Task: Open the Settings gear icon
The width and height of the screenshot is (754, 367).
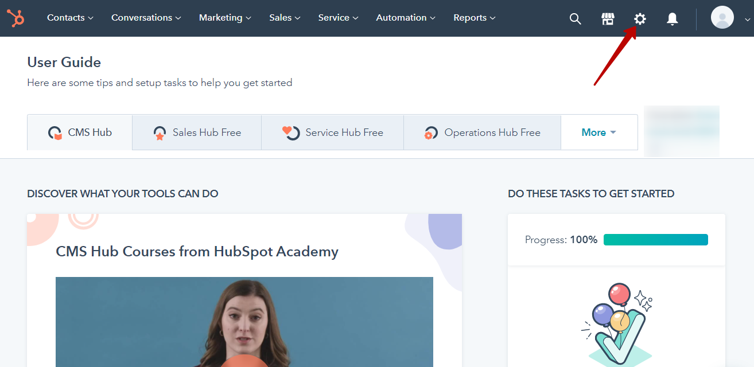Action: (640, 19)
